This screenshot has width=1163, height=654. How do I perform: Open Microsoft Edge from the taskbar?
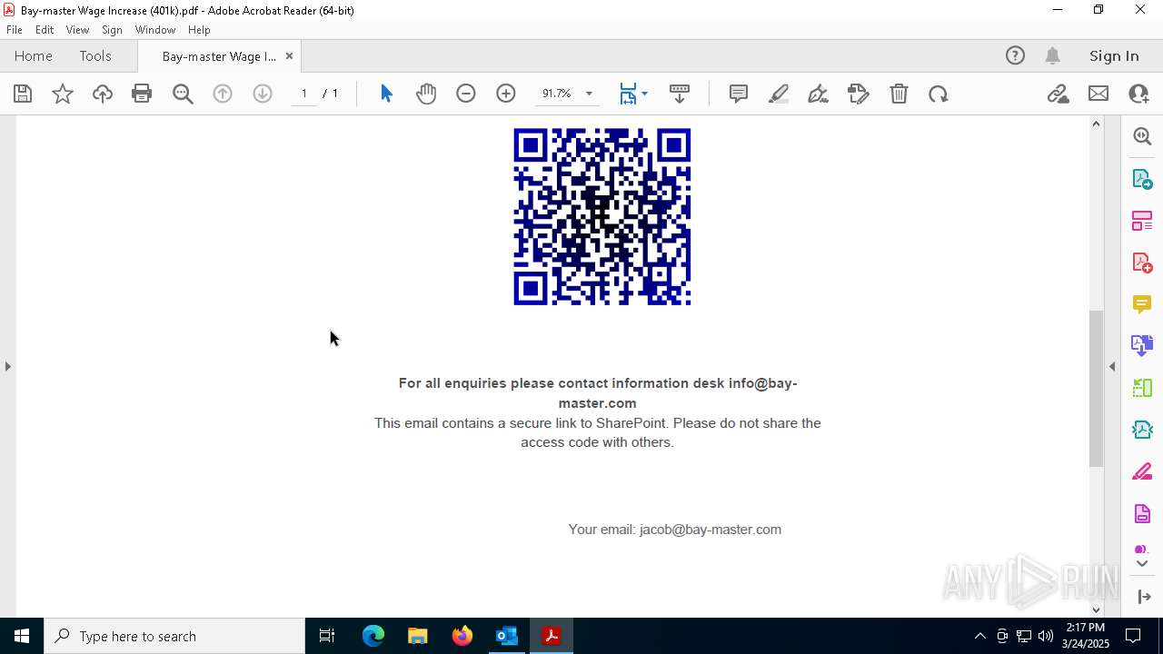click(x=373, y=636)
